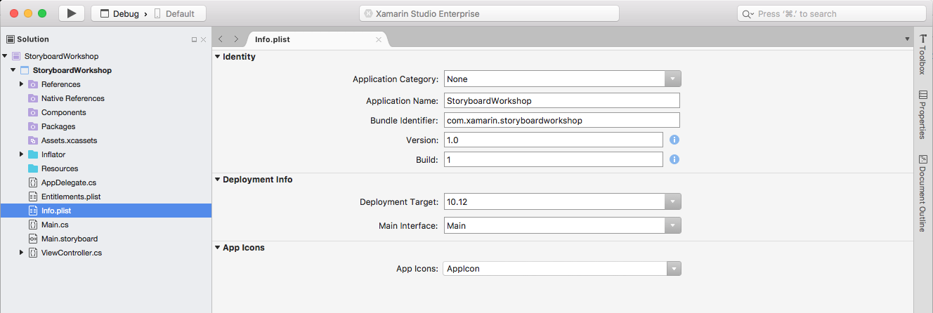This screenshot has height=313, width=933.
Task: Open the Main Interface dropdown
Action: (673, 226)
